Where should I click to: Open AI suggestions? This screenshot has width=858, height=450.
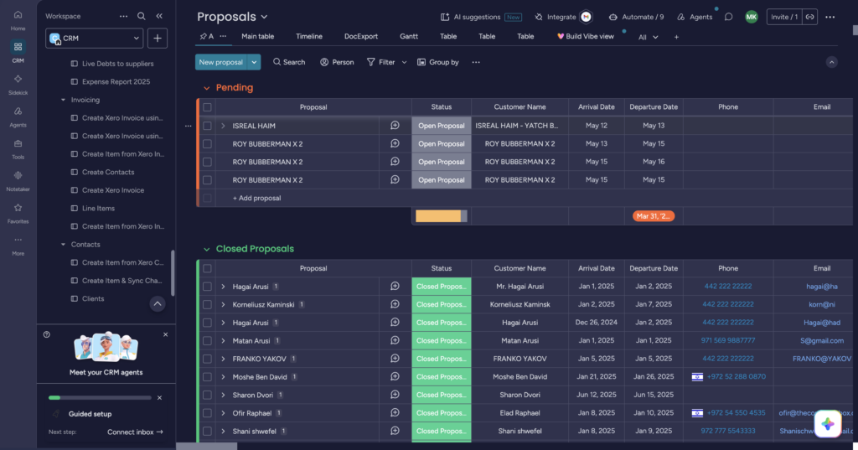[481, 17]
